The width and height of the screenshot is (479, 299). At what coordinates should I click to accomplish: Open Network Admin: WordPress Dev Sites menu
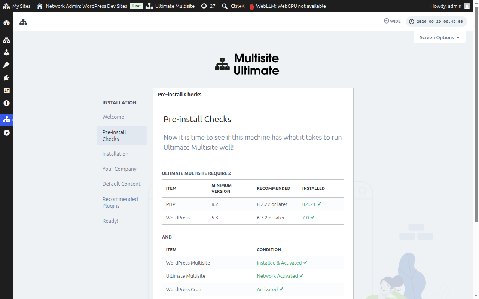click(x=82, y=6)
